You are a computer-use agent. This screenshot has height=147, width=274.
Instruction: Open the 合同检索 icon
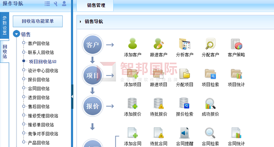click(x=211, y=133)
